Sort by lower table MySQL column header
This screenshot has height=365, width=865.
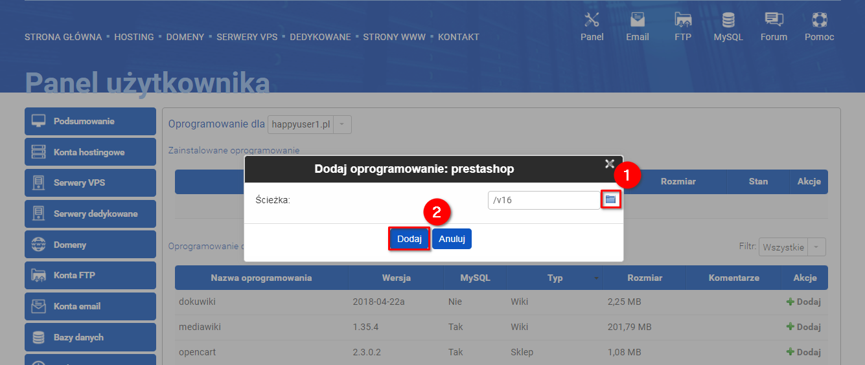coord(475,278)
